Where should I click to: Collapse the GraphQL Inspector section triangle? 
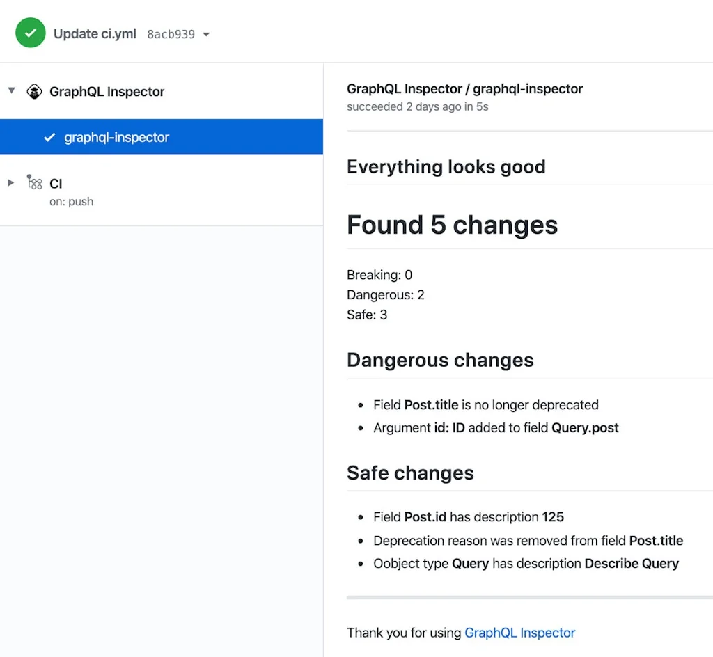pos(10,91)
